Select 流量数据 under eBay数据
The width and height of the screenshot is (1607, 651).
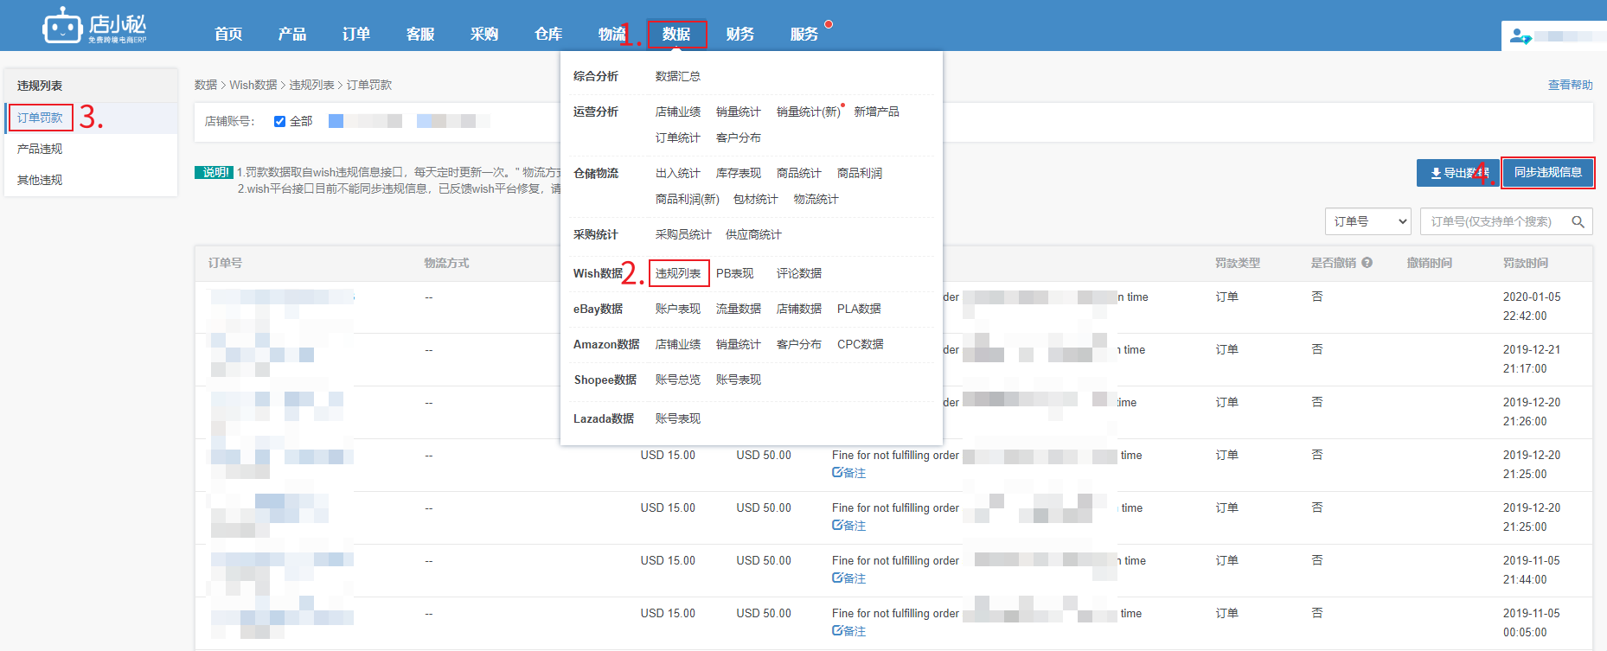(x=739, y=309)
